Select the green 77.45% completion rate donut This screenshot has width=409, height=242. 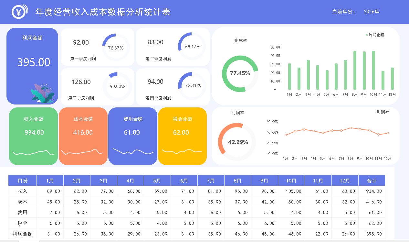(x=240, y=73)
